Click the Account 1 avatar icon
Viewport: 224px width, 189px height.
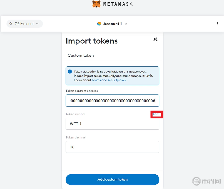(x=99, y=24)
